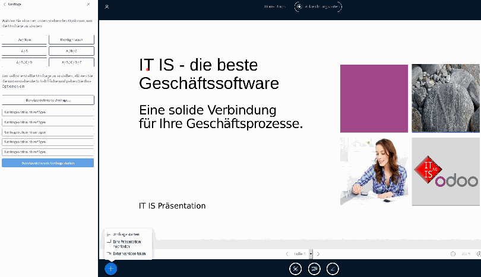
Task: Zoom out the presentation with minus icon
Action: pos(452,254)
